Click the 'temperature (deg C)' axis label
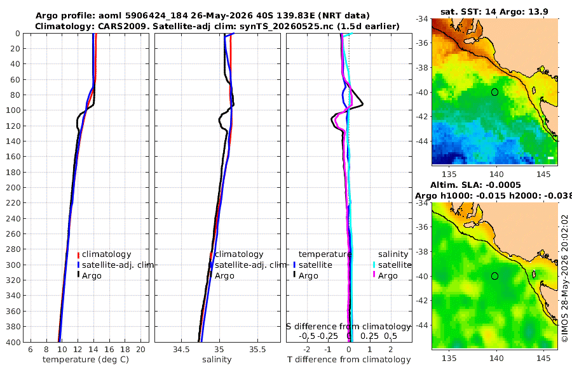The height and width of the screenshot is (368, 572). [x=86, y=360]
